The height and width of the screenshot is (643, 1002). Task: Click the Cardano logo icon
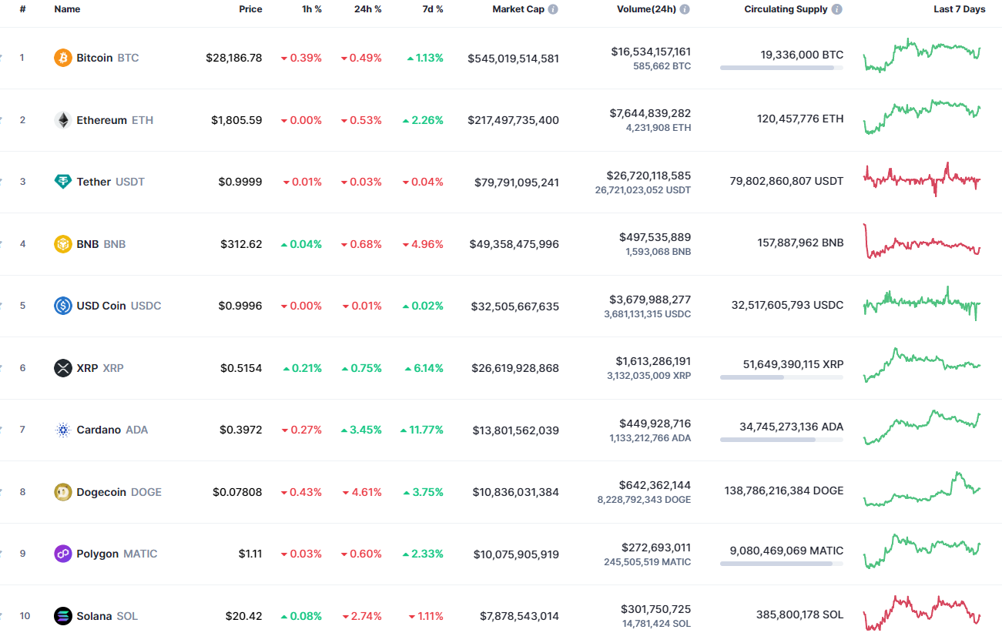point(63,430)
